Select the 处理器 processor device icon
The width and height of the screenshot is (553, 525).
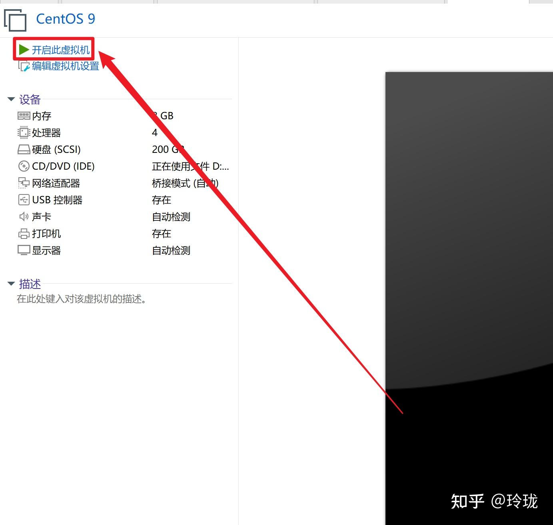pyautogui.click(x=24, y=132)
